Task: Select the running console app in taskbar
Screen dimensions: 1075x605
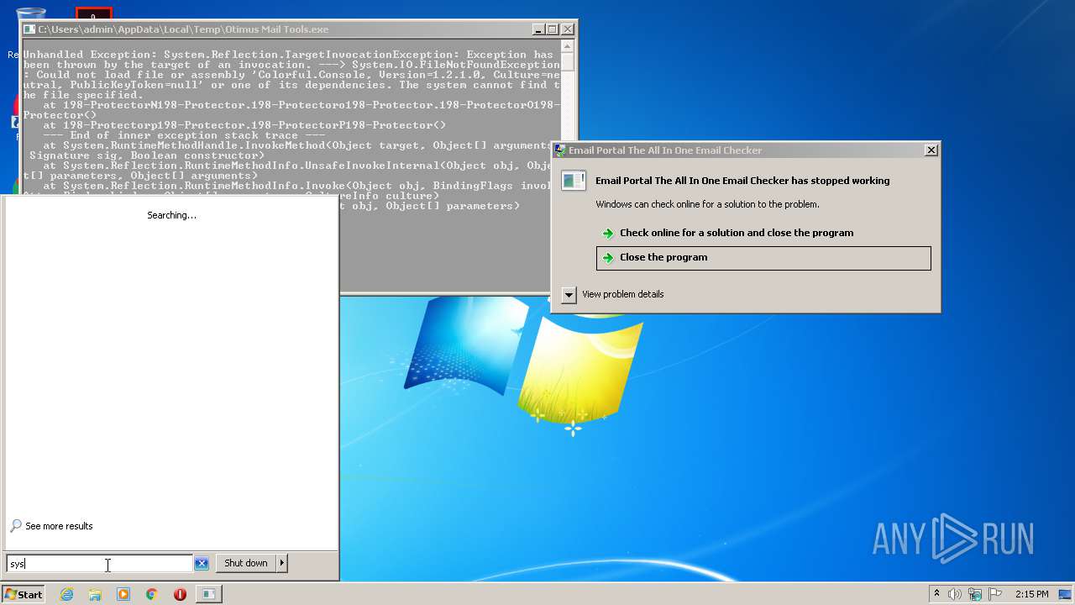Action: click(x=208, y=594)
